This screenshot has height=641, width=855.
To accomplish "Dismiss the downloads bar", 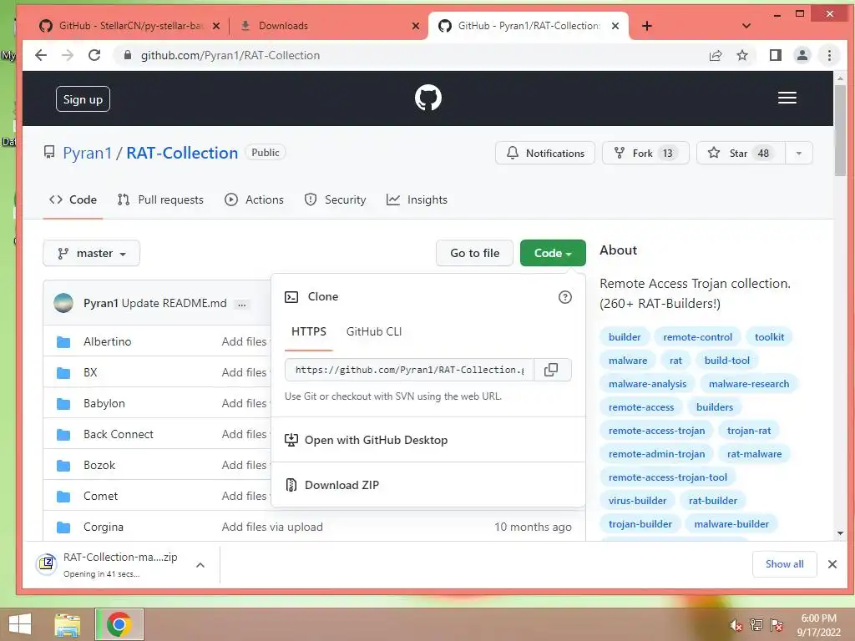I will click(x=832, y=564).
